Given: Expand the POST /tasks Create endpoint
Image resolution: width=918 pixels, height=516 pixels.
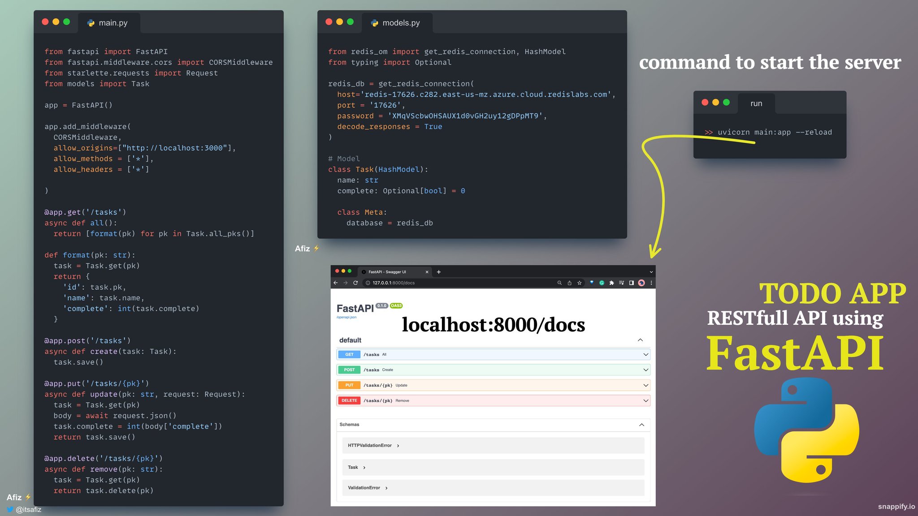Looking at the screenshot, I should click(x=493, y=370).
